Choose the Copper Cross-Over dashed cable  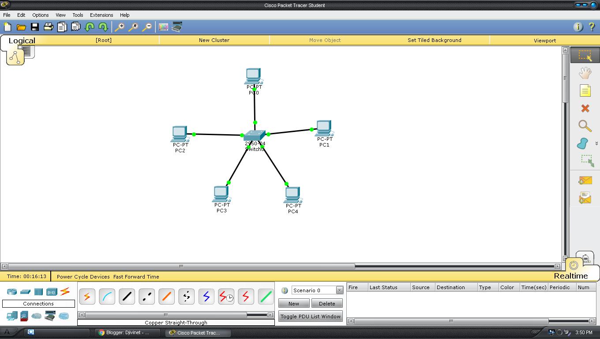pyautogui.click(x=146, y=297)
